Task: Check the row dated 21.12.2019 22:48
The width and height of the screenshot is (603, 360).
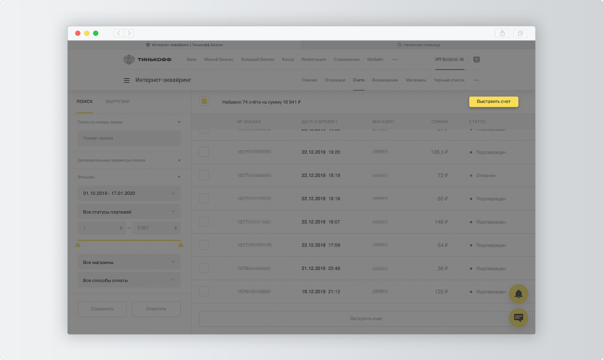Action: pos(204,268)
